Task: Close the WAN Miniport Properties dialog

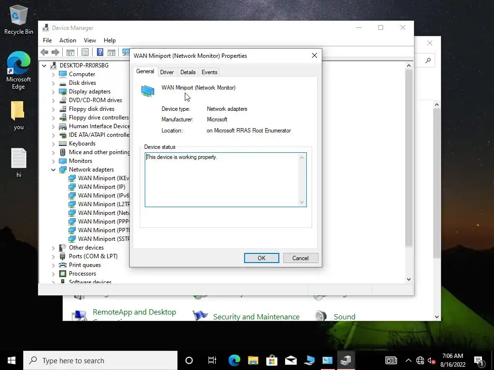Action: pyautogui.click(x=314, y=56)
